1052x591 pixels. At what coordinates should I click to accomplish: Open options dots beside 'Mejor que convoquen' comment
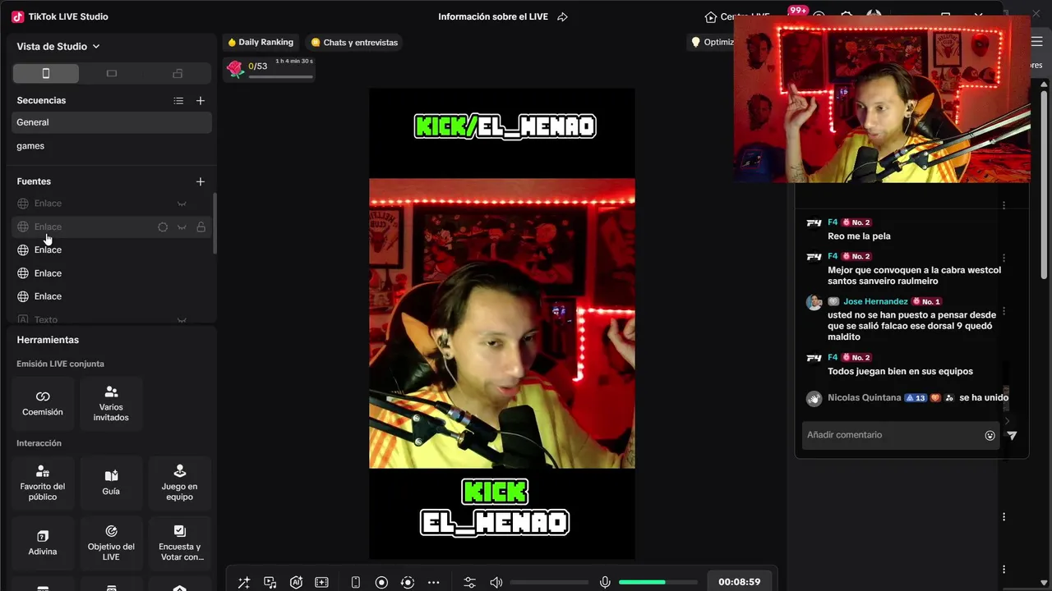tap(1004, 259)
